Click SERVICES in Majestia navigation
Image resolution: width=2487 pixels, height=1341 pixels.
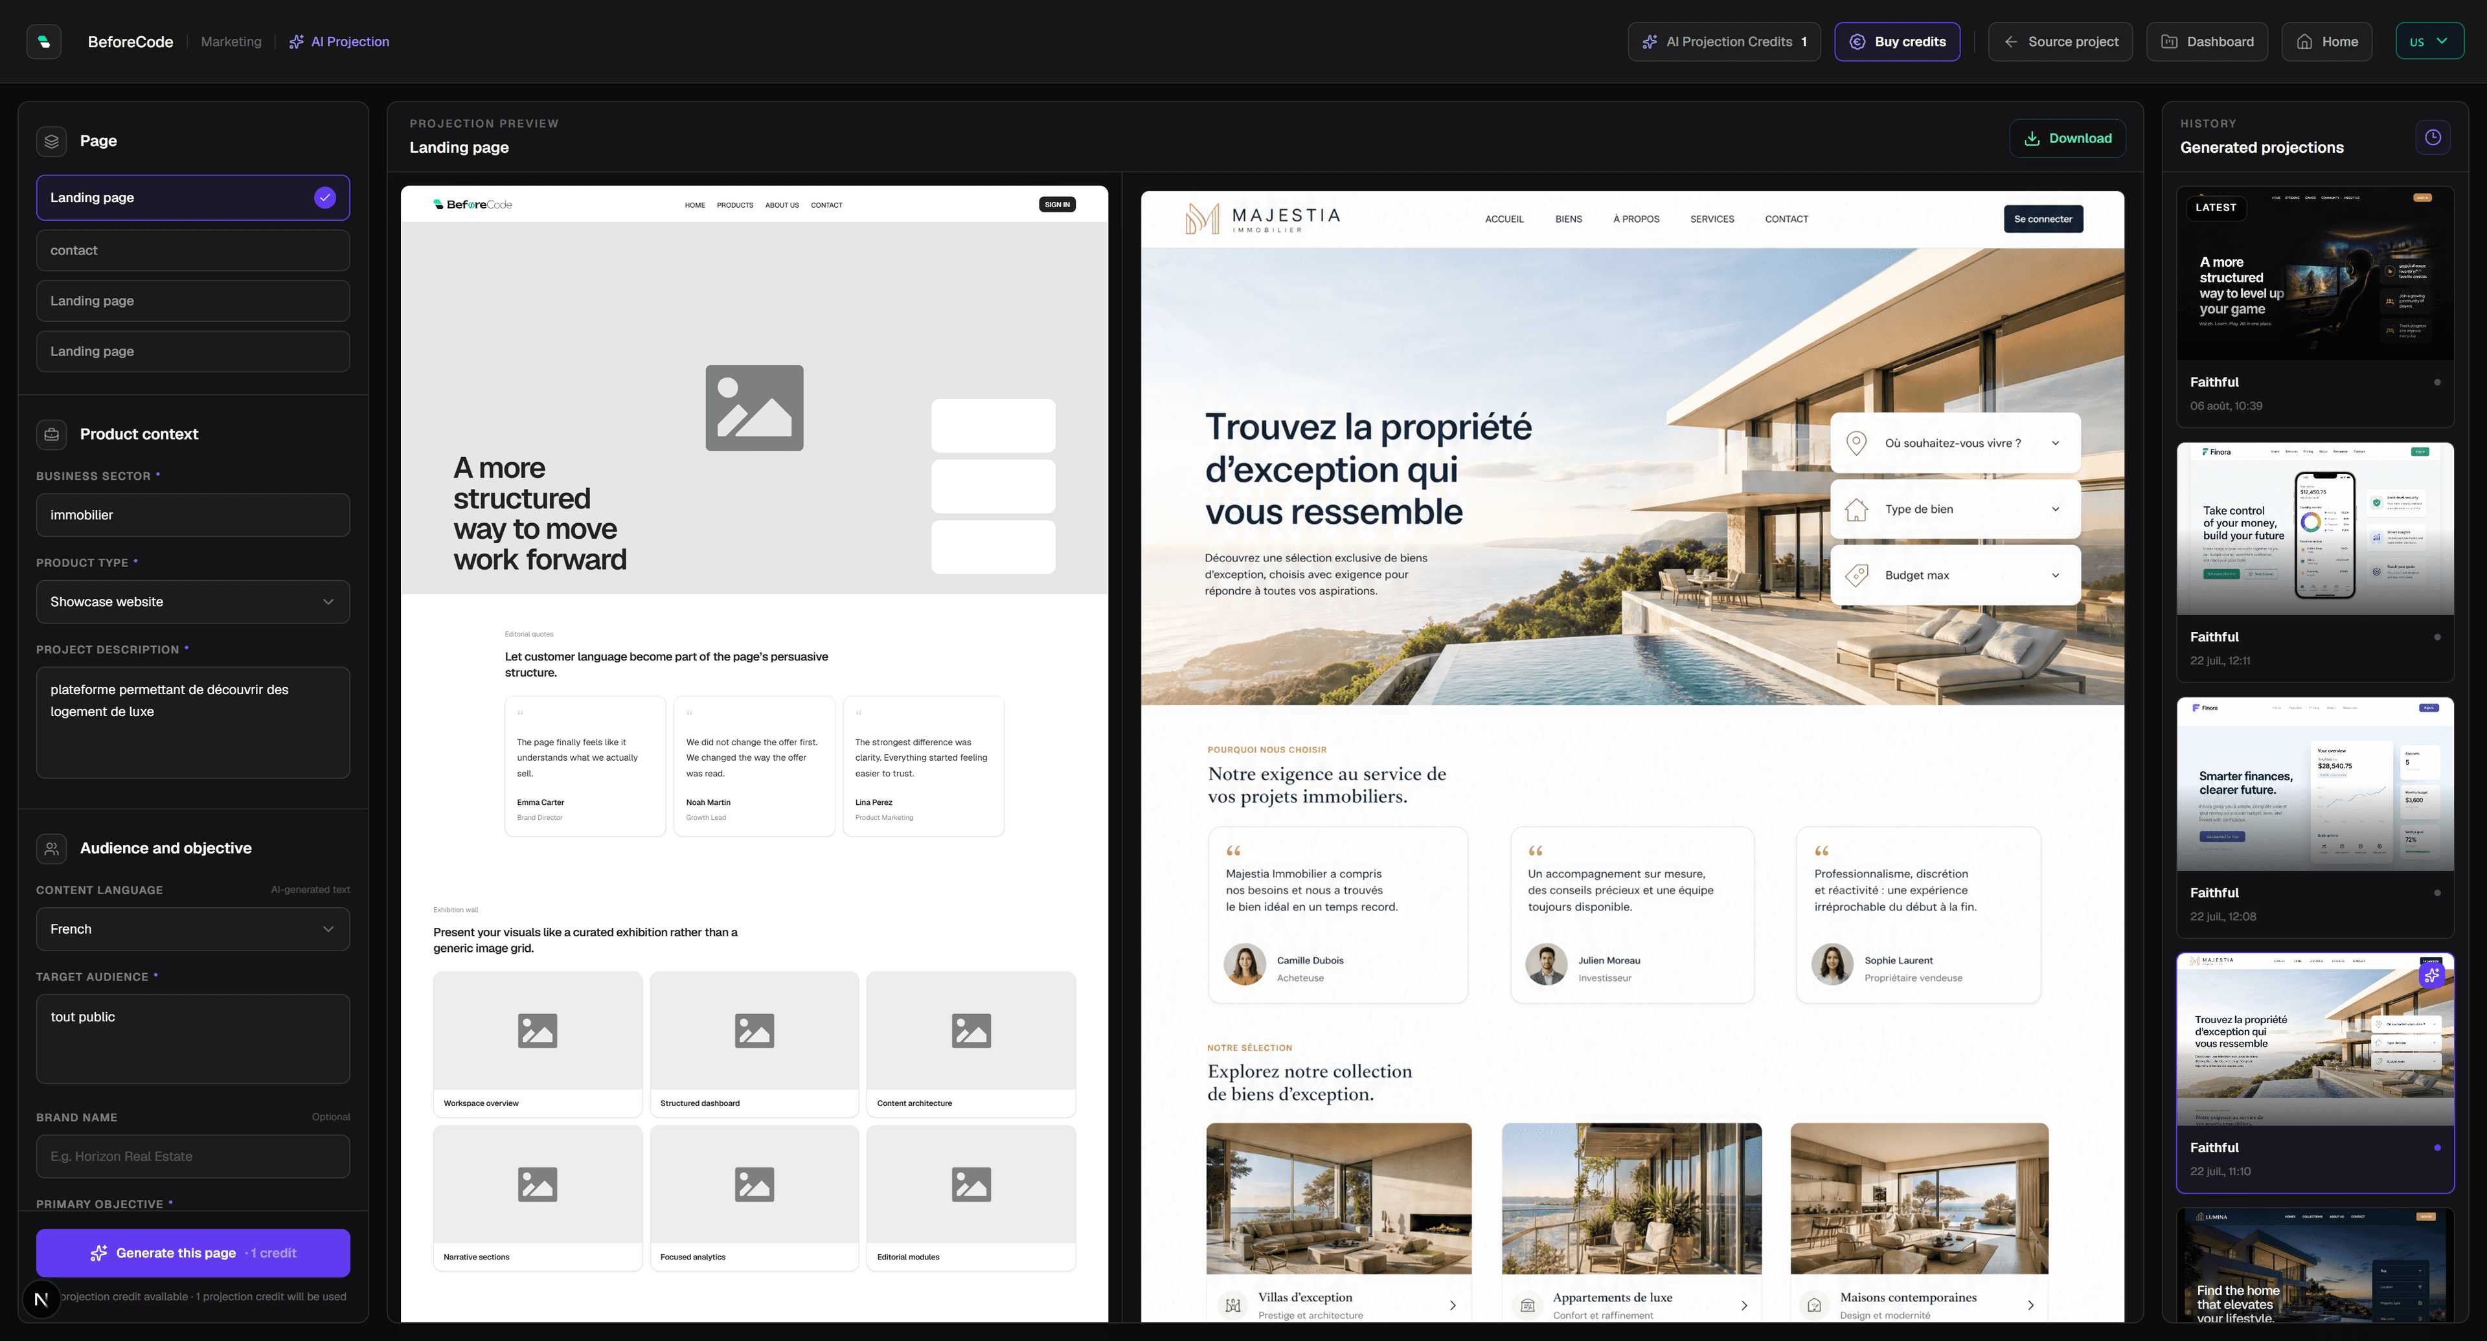coord(1712,219)
